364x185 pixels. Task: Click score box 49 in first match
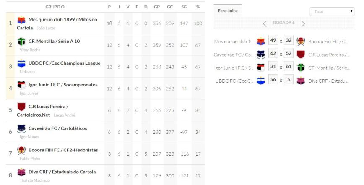click(273, 41)
